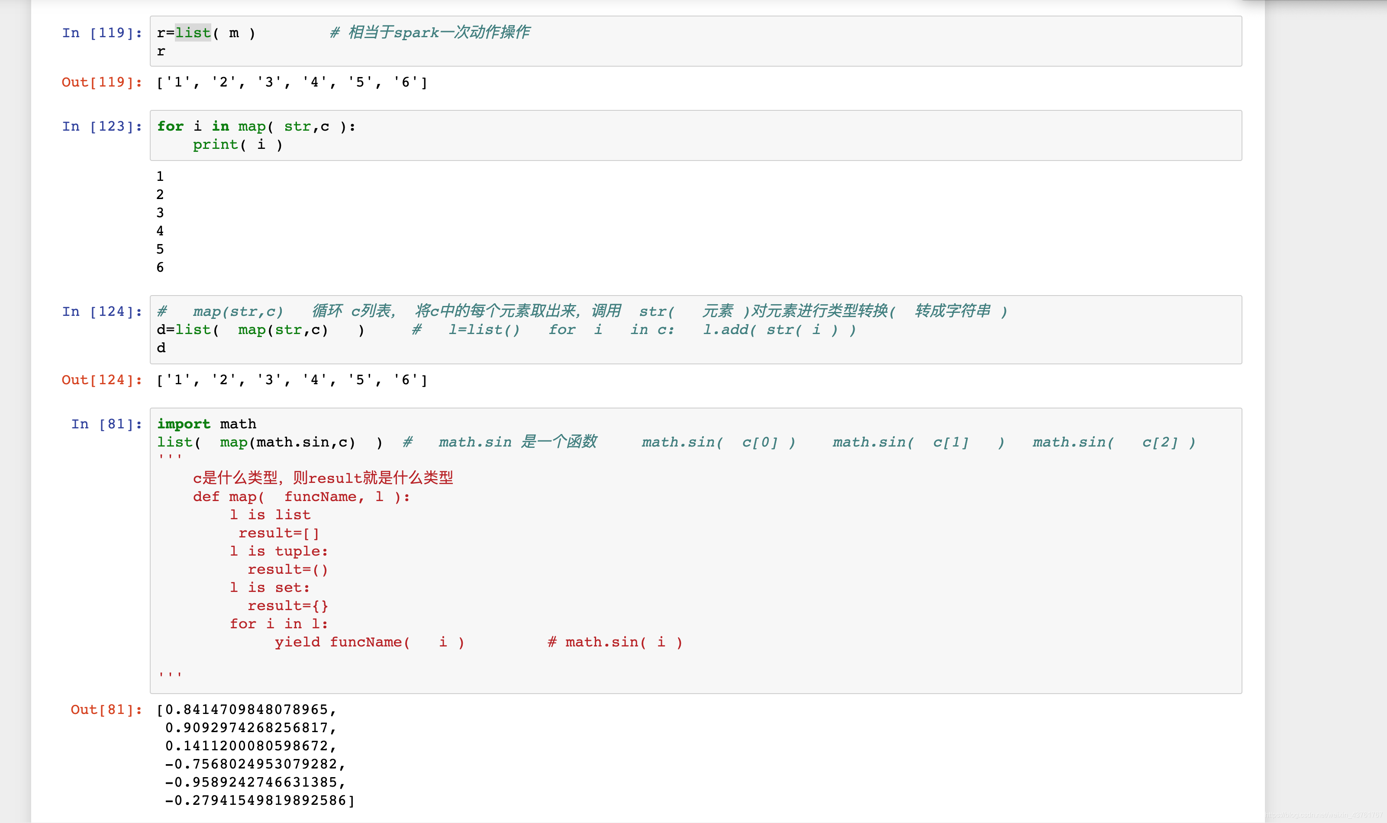The width and height of the screenshot is (1387, 823).
Task: Click the math.sin( c[2] ) comment
Action: pos(1114,443)
